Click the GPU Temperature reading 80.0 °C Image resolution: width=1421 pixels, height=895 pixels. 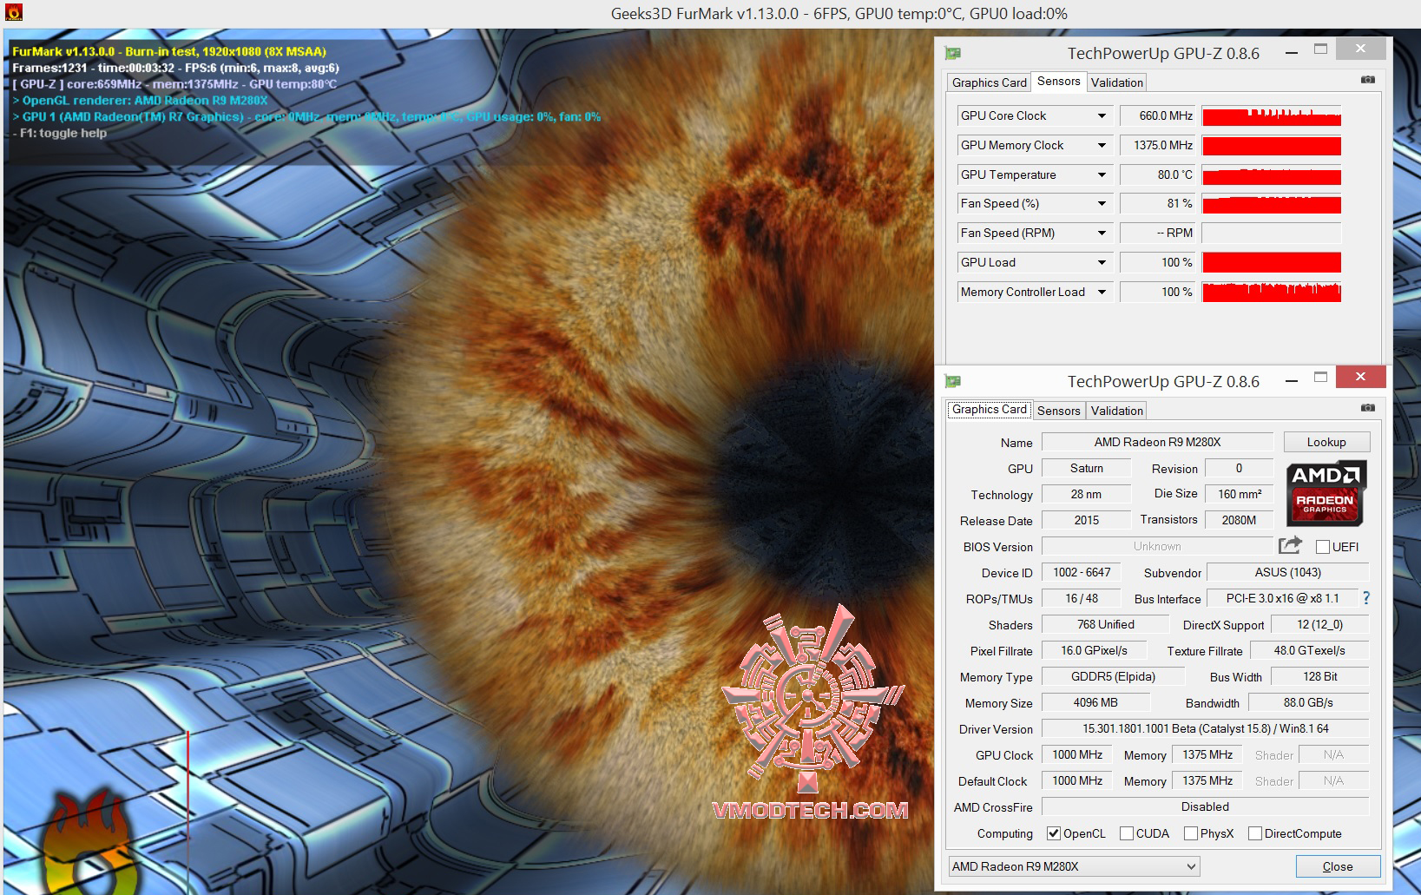(1157, 175)
